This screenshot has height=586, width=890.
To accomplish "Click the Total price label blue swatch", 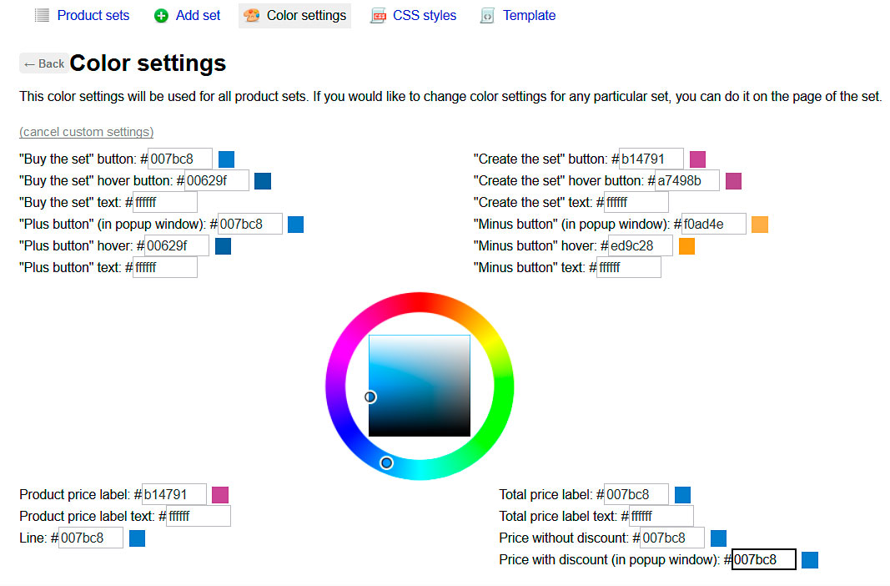I will click(x=683, y=494).
